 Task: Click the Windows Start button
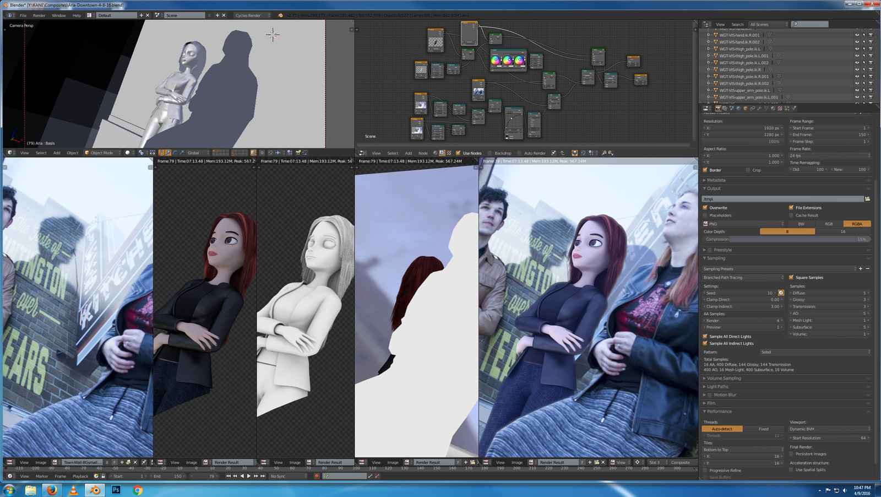(9, 490)
